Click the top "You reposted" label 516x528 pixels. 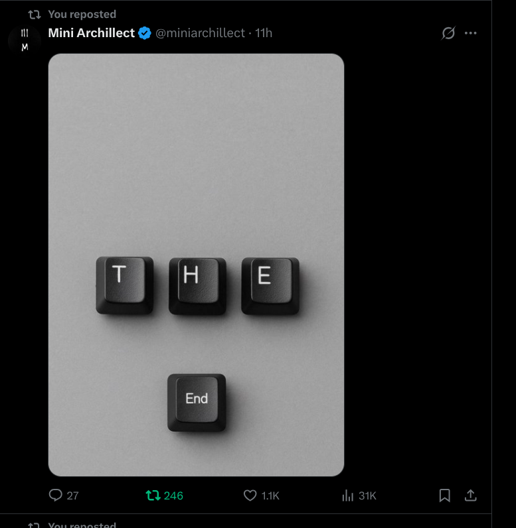click(82, 14)
